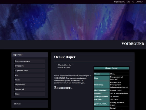
Task: Open the Link Four item
Action: (x=139, y=2)
